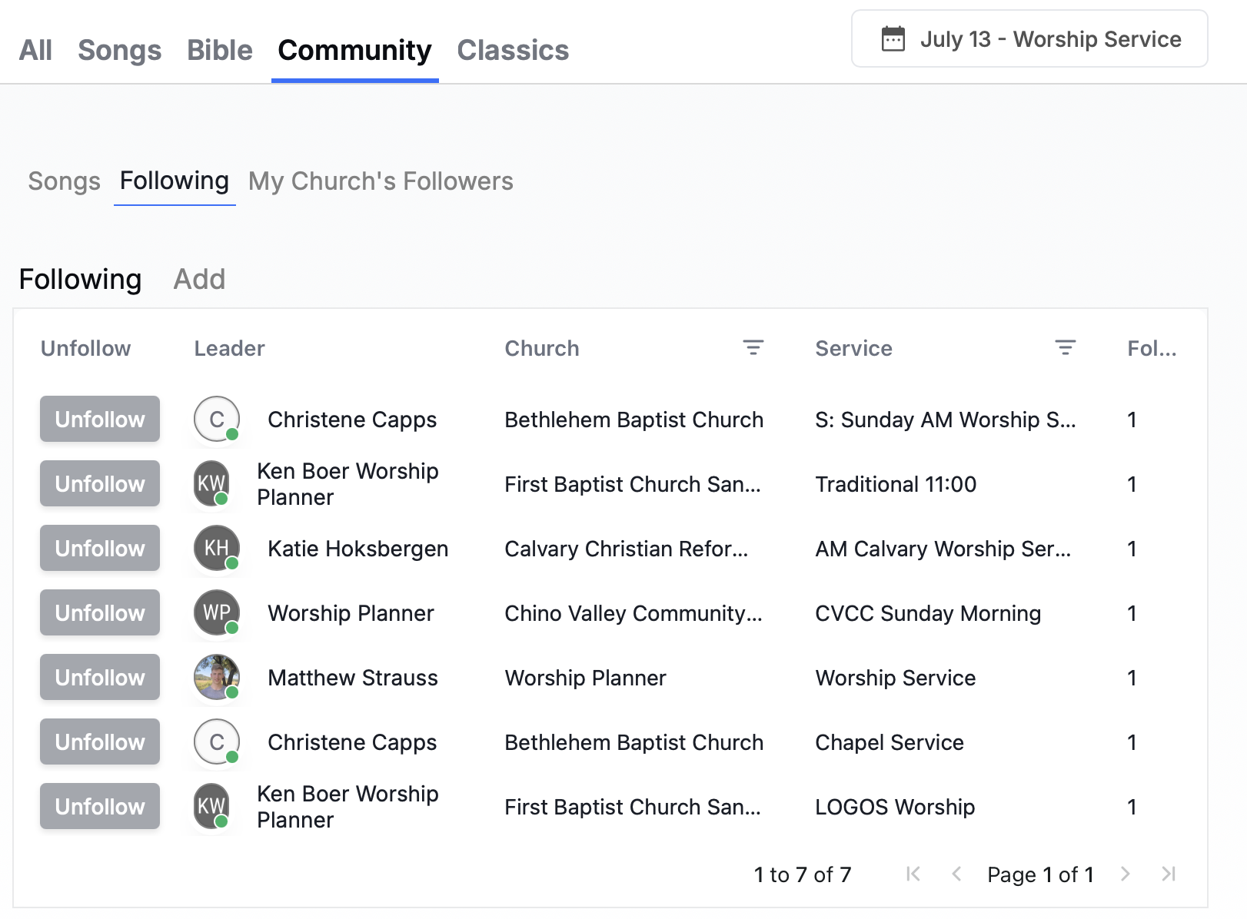Switch to the Add tab
Screen dimensions: 1247x919
(x=199, y=280)
